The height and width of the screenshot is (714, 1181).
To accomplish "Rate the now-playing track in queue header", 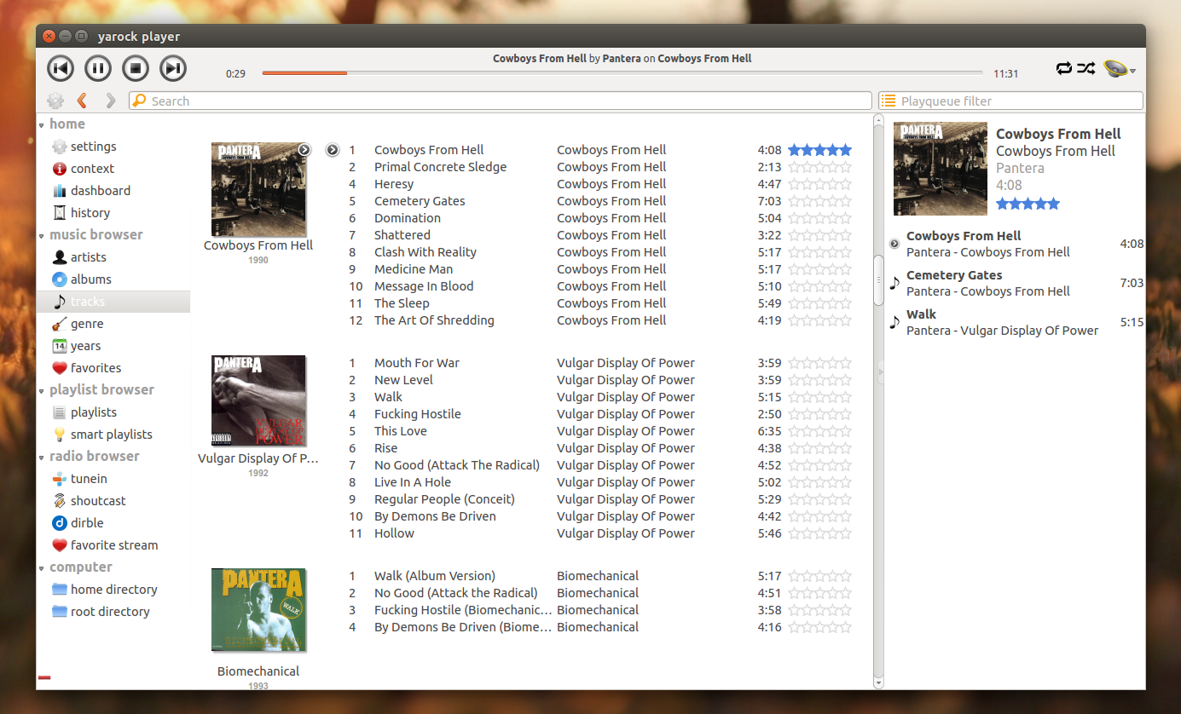I will click(1028, 204).
